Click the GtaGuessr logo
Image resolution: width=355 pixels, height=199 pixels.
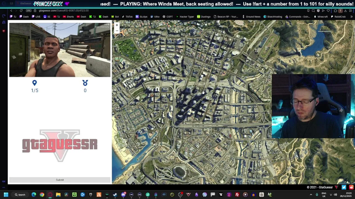60,145
